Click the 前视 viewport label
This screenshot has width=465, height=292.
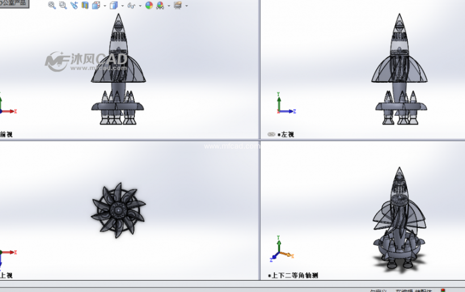coord(6,134)
